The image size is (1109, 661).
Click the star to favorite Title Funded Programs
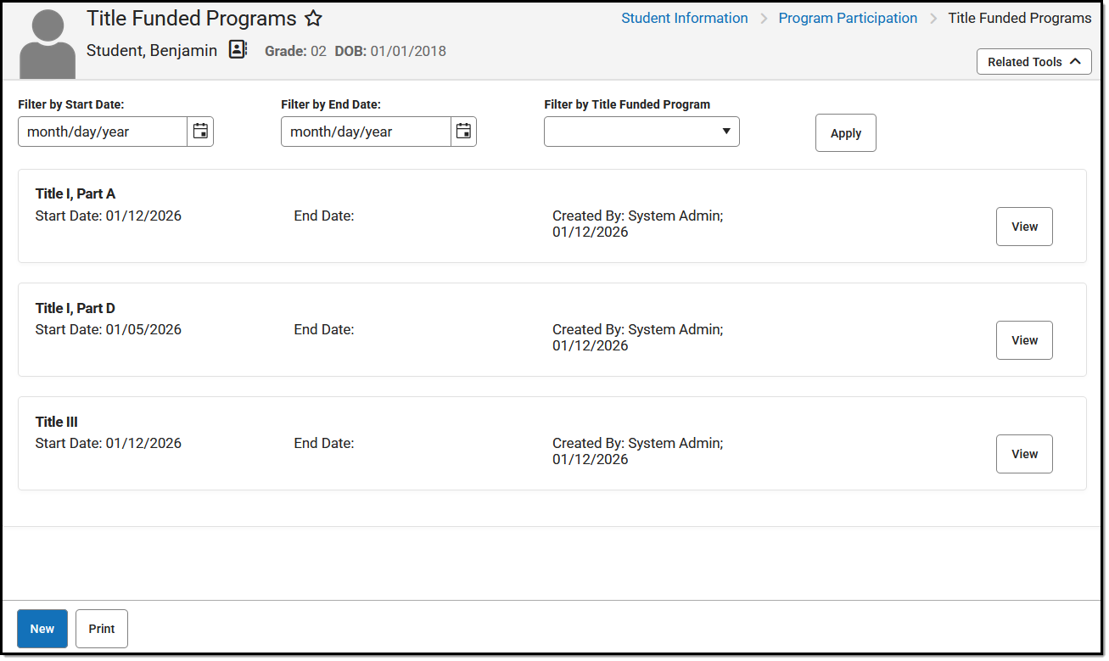313,18
